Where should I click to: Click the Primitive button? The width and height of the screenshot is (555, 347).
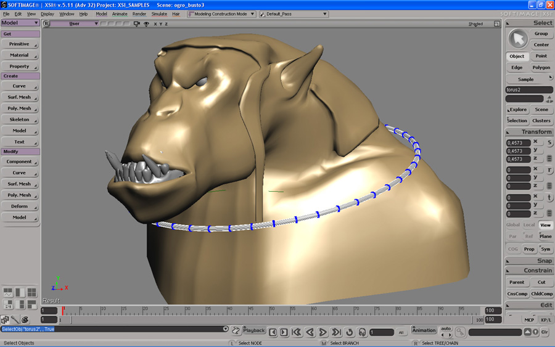point(20,44)
